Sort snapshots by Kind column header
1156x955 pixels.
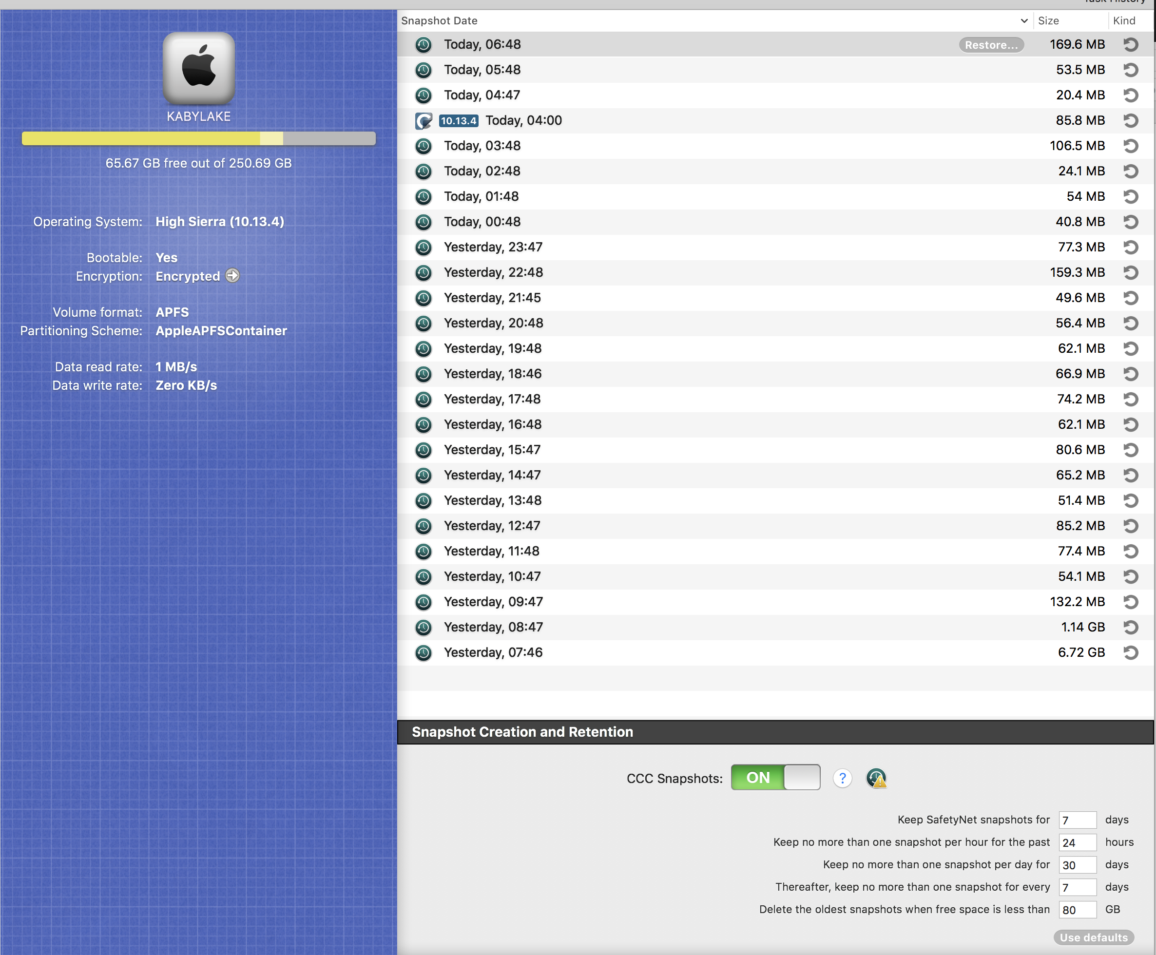click(1130, 21)
